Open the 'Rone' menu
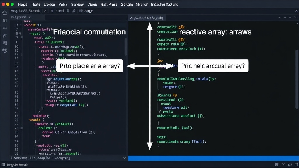Viewport: 299px width, 168px height. tap(36, 4)
